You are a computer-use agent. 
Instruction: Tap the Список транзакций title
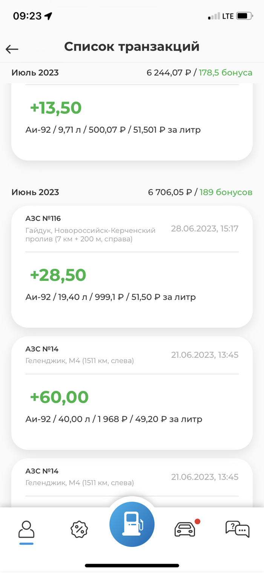tap(132, 46)
